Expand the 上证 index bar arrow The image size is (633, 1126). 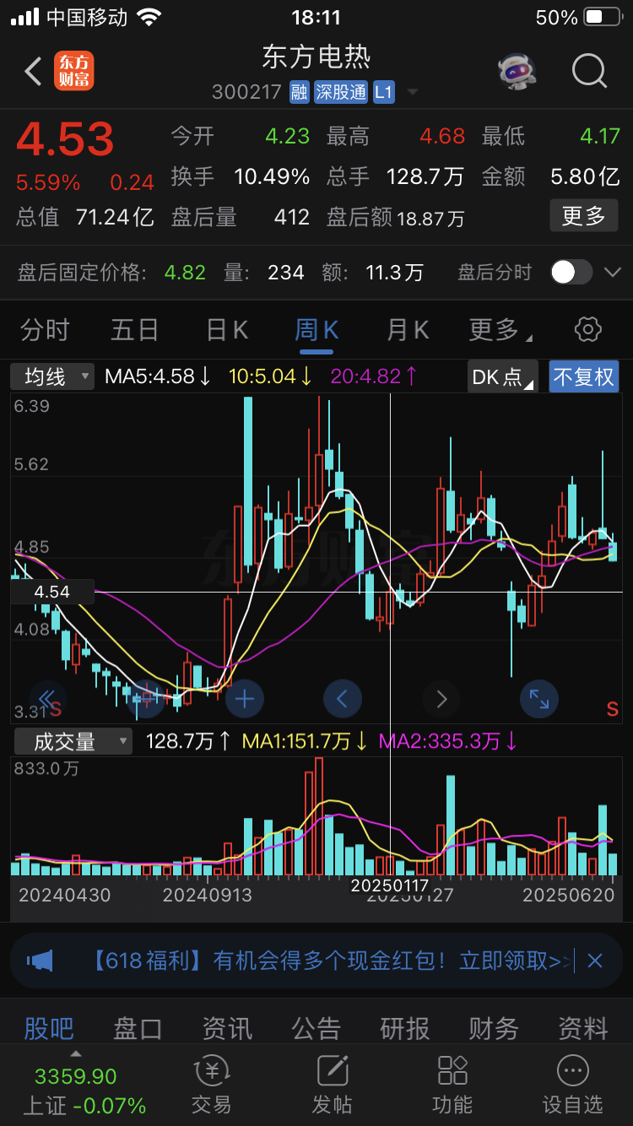(75, 1053)
